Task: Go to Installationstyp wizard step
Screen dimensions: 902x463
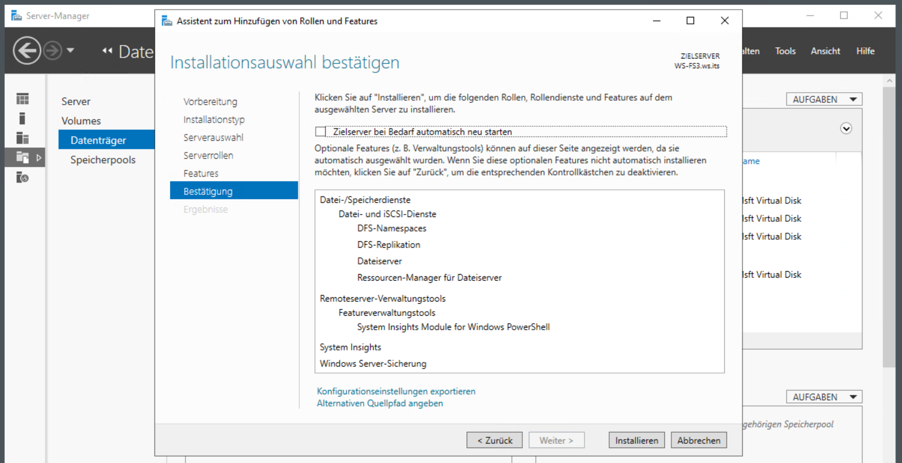Action: (x=214, y=120)
